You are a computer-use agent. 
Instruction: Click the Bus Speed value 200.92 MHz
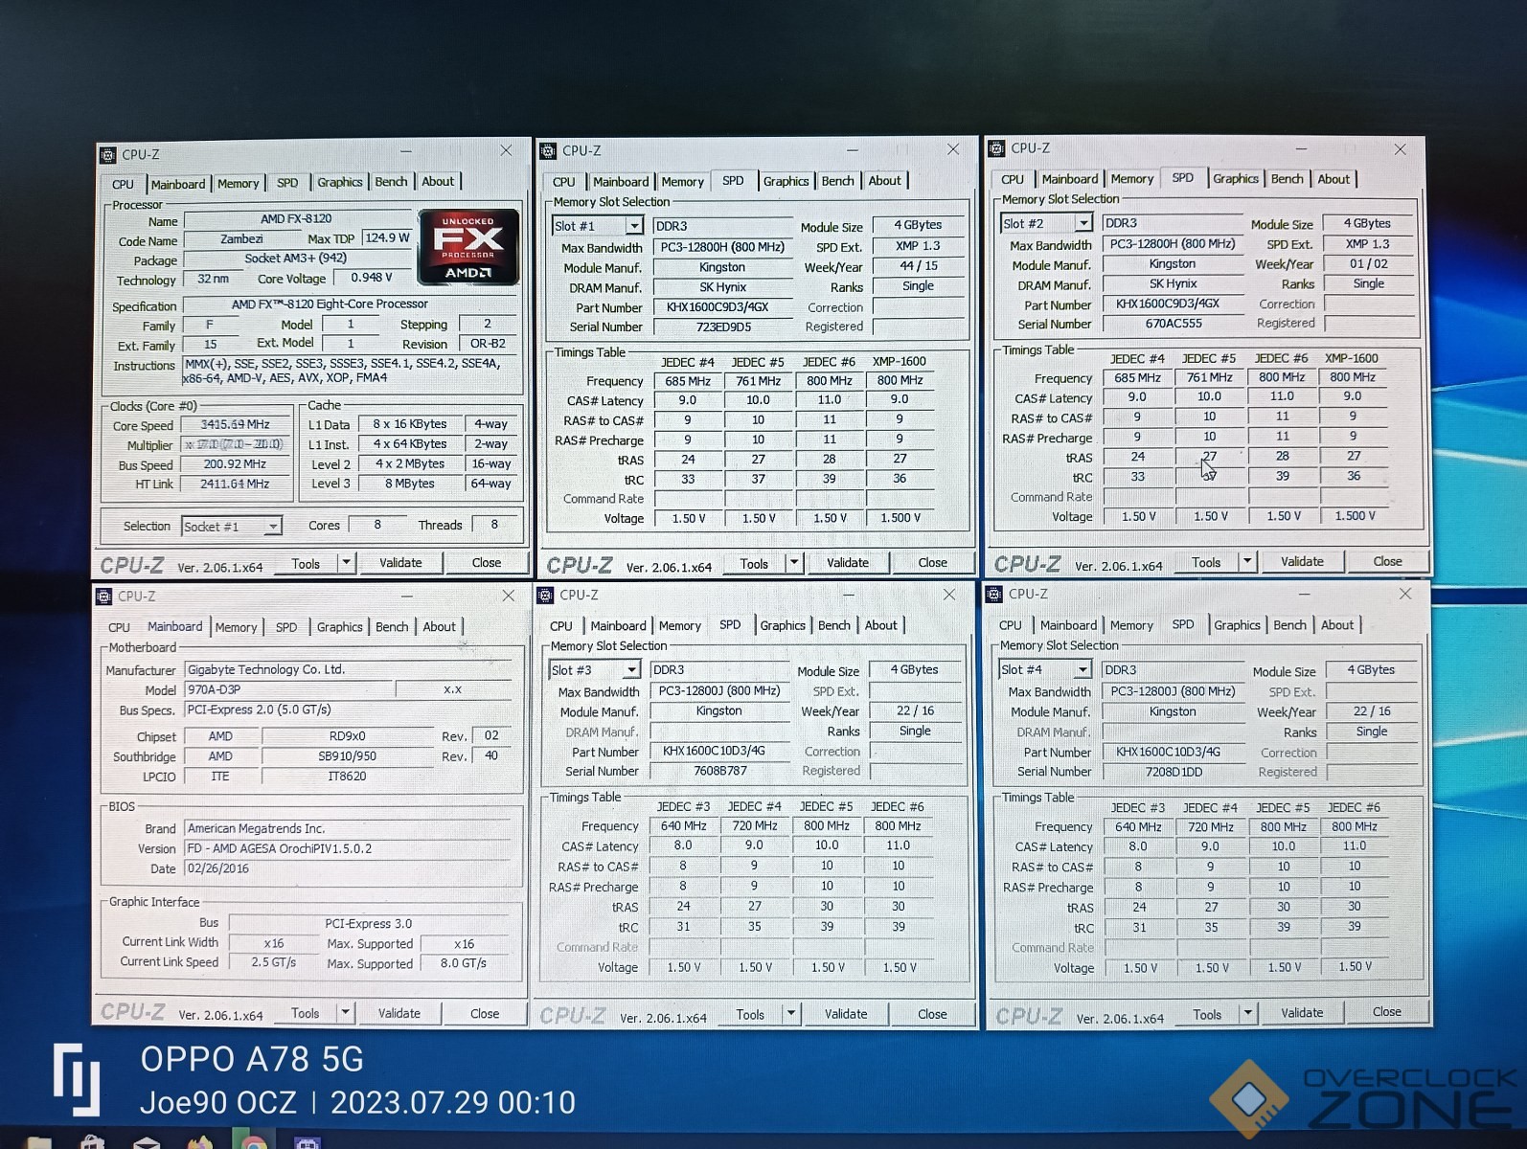[x=235, y=464]
